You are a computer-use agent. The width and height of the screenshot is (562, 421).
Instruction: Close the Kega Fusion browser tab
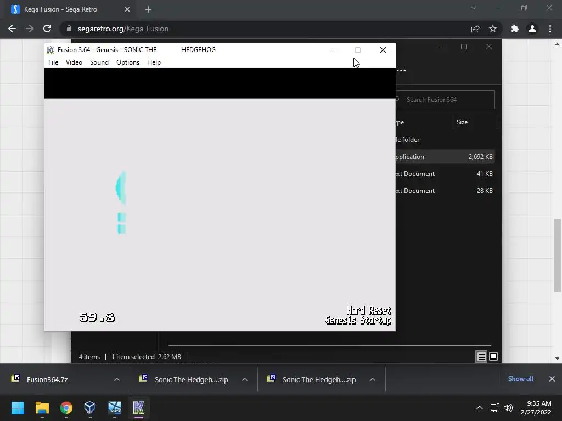coord(127,9)
